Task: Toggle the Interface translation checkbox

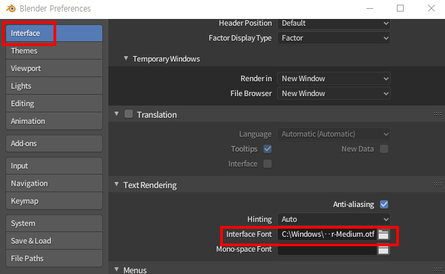Action: tap(268, 164)
